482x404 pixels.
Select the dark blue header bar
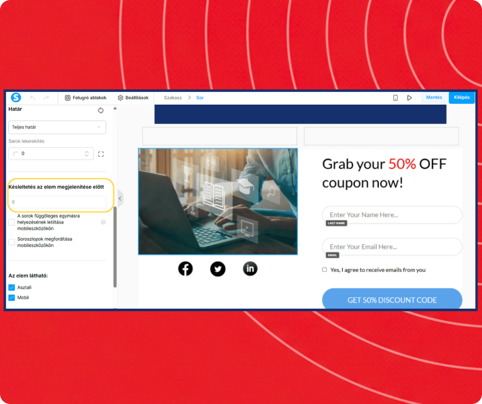point(300,114)
